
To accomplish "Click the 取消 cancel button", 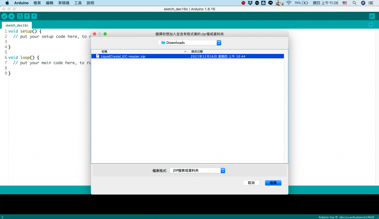I will [x=251, y=183].
